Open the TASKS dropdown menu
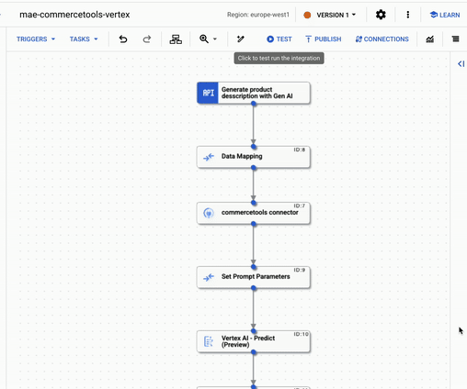 [x=84, y=39]
